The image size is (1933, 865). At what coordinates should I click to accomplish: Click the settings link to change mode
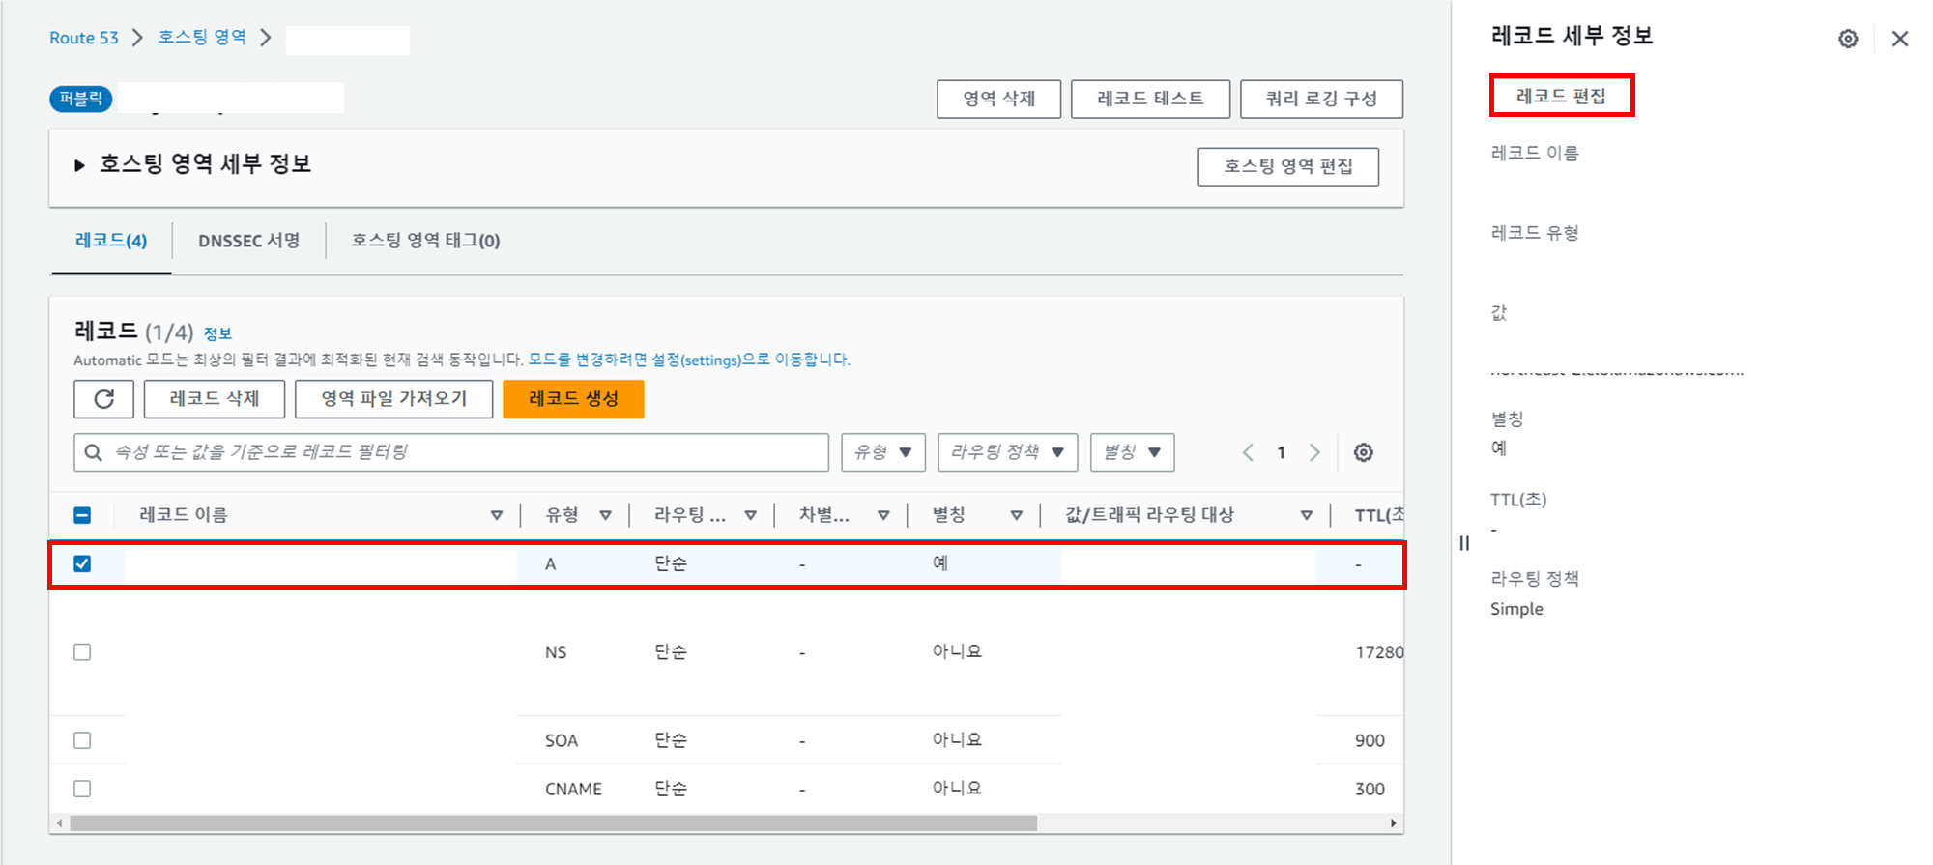pos(689,360)
